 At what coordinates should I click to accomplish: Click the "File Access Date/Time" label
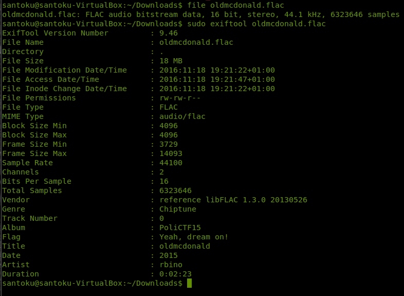pyautogui.click(x=50, y=79)
